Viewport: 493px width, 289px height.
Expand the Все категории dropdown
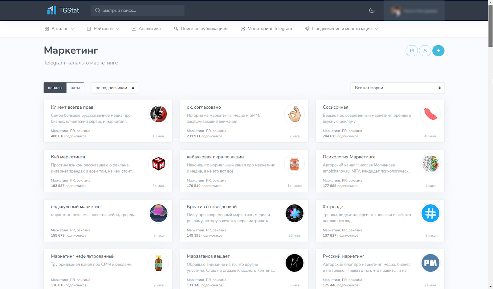coord(397,88)
